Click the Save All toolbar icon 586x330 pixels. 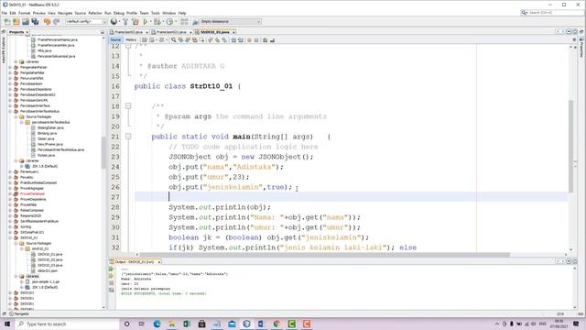click(x=35, y=22)
